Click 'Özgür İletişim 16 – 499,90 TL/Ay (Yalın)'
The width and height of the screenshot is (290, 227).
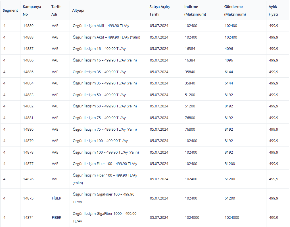point(105,60)
